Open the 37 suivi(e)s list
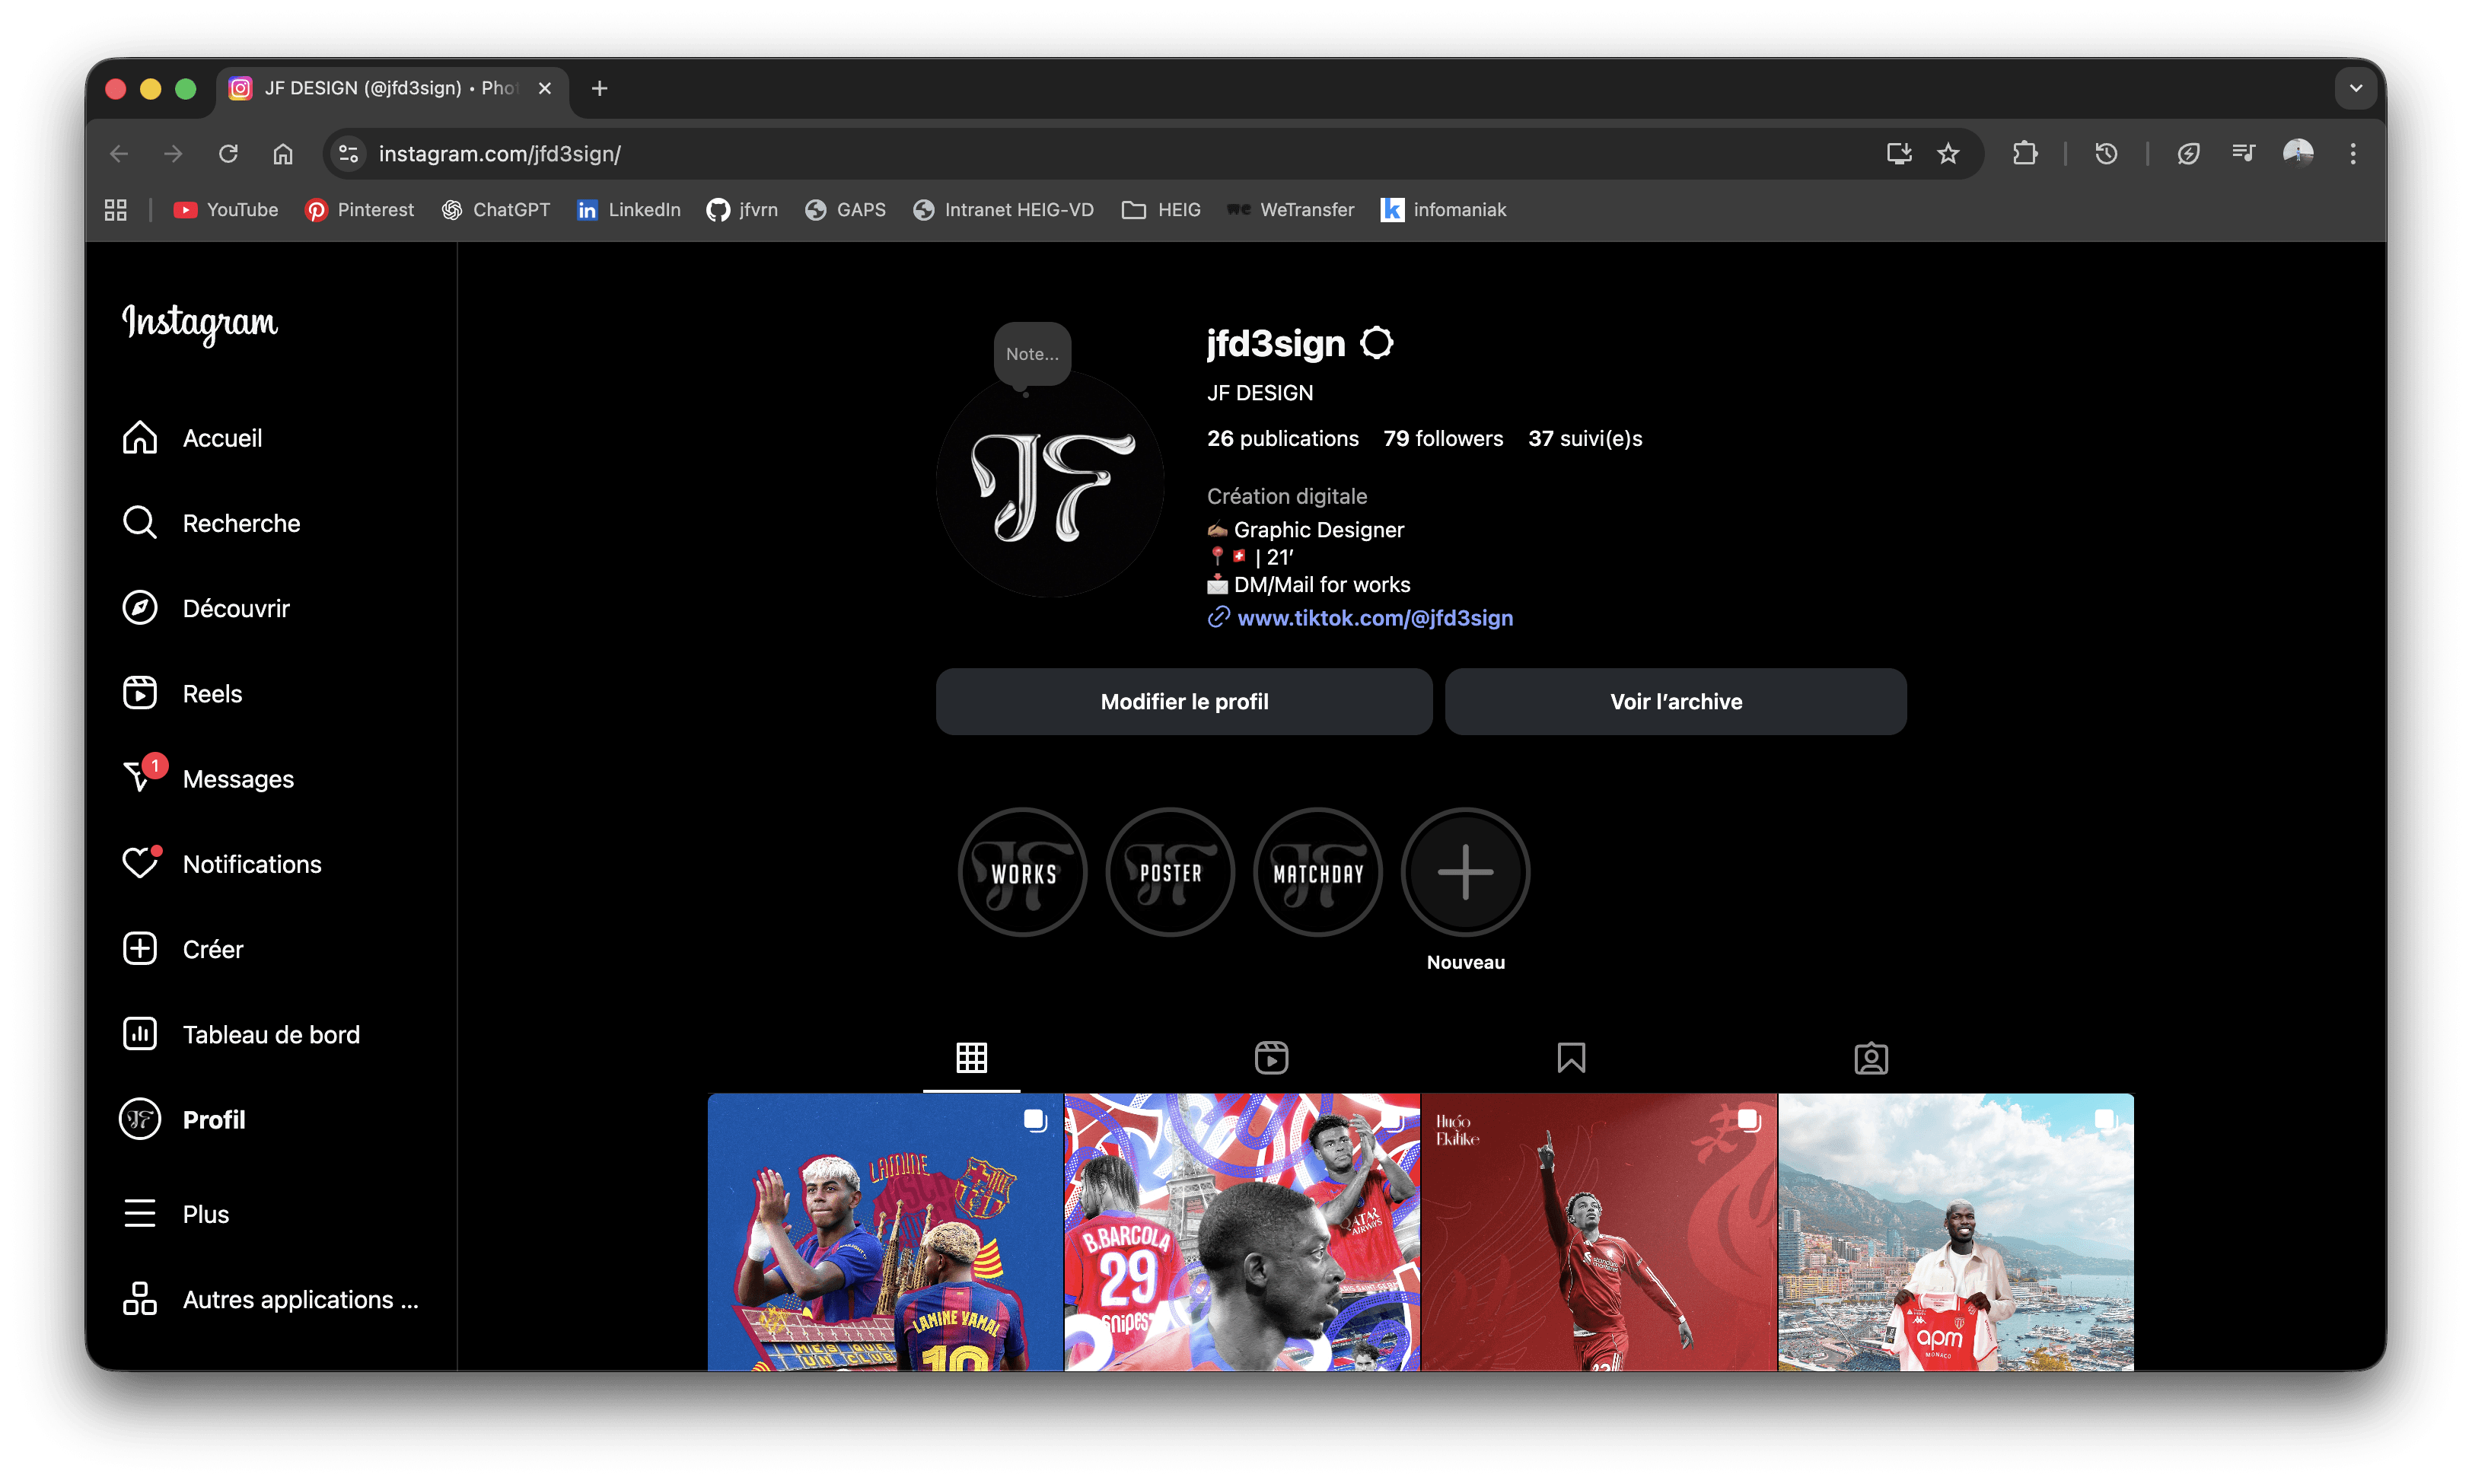Viewport: 2472px width, 1484px height. pos(1585,439)
